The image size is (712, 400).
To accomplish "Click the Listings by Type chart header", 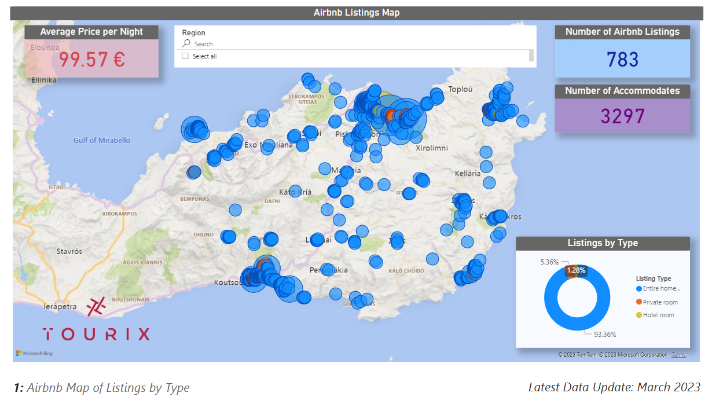I will 603,243.
